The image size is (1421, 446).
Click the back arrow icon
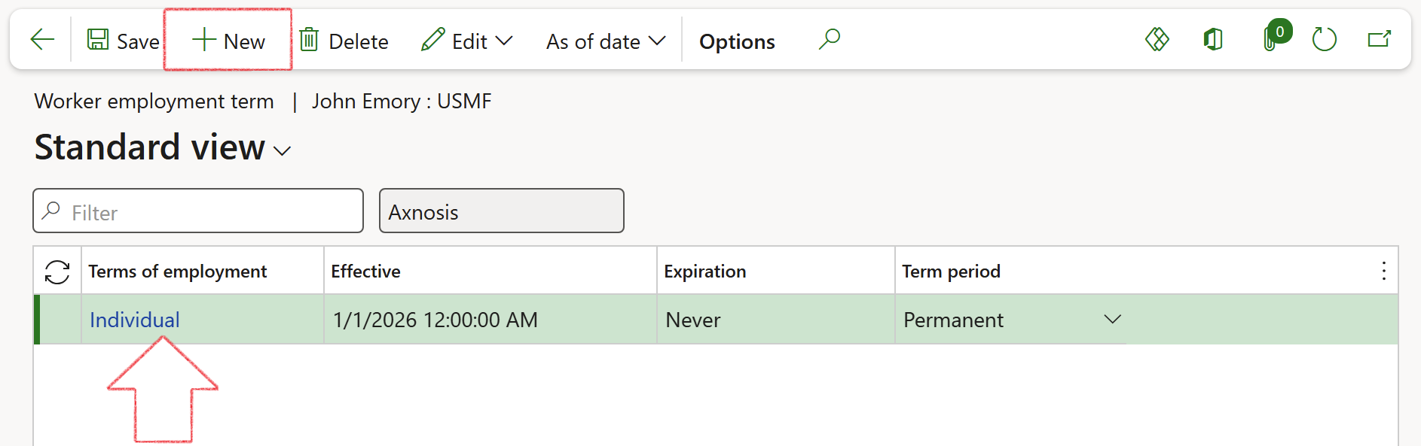(x=42, y=40)
